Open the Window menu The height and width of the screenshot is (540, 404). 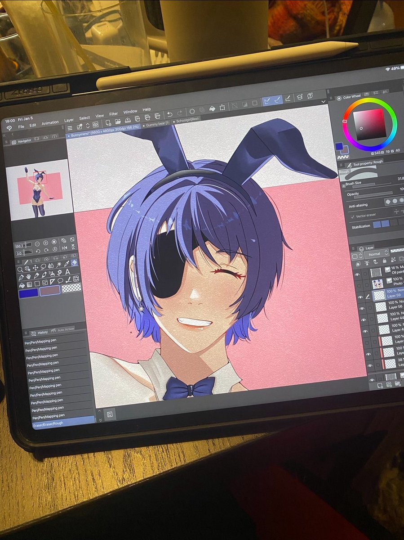point(130,112)
